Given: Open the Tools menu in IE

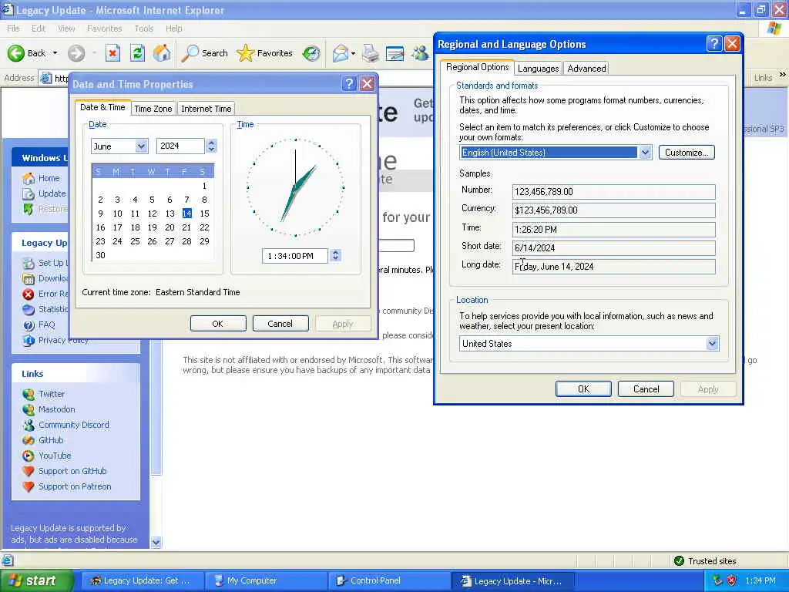Looking at the screenshot, I should point(144,29).
